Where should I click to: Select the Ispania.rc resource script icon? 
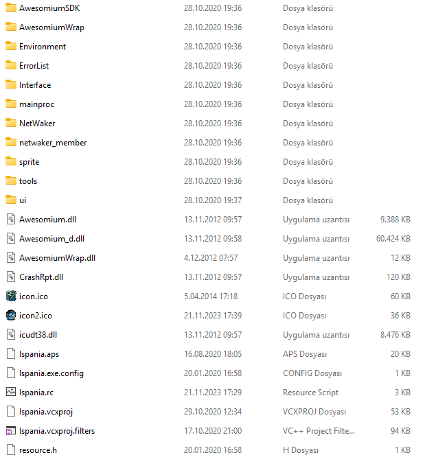coord(11,392)
